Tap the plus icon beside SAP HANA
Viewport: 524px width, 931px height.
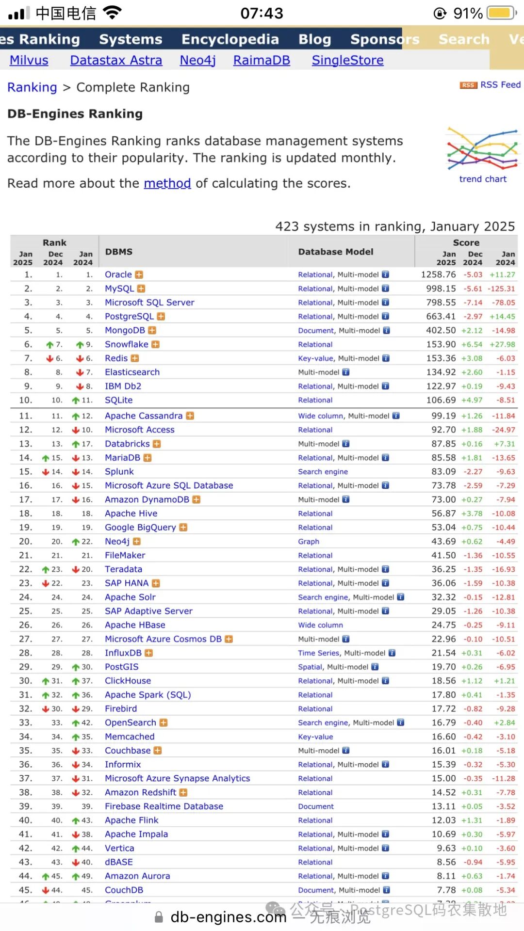156,583
